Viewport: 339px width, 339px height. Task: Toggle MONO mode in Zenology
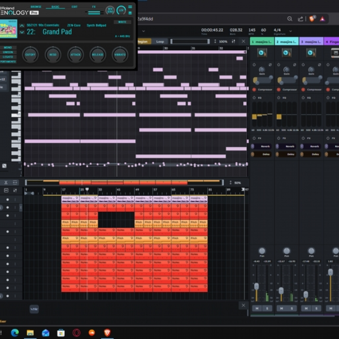8,47
